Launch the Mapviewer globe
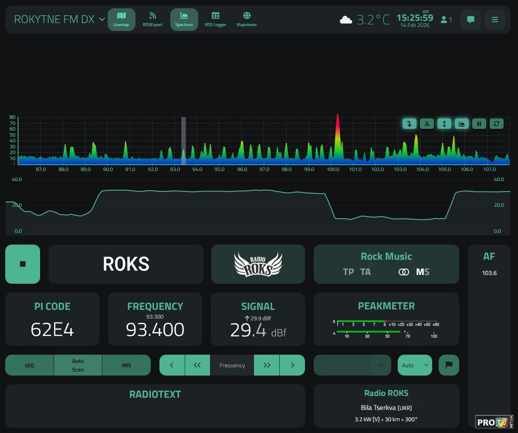The image size is (518, 433). click(x=247, y=20)
